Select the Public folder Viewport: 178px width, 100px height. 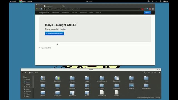pos(87,94)
